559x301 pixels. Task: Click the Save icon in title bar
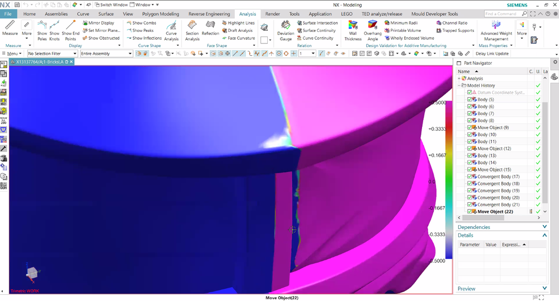17,4
